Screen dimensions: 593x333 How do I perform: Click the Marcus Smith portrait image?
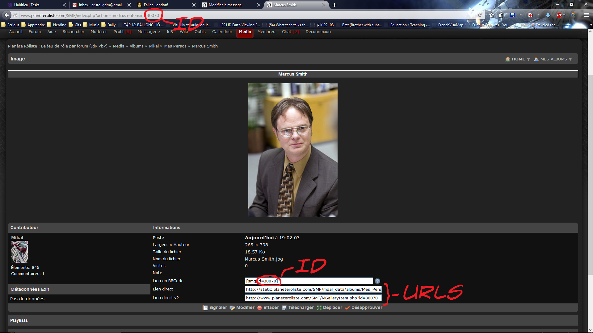coord(293,150)
